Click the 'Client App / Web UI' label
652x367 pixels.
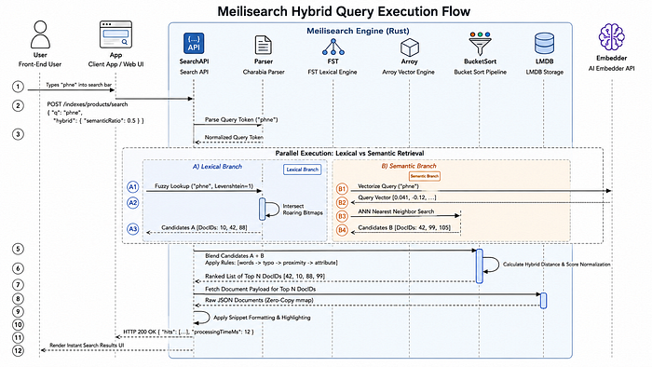pos(115,64)
